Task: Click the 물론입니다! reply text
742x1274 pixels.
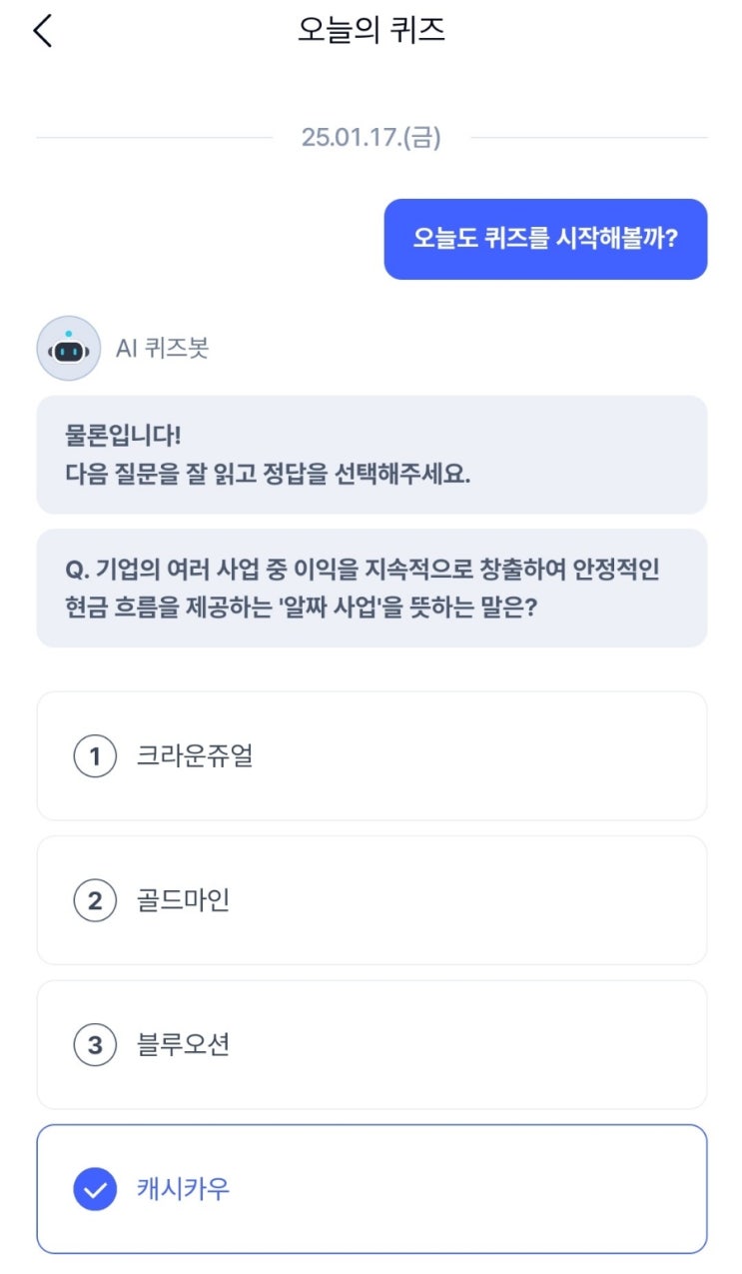Action: point(123,438)
